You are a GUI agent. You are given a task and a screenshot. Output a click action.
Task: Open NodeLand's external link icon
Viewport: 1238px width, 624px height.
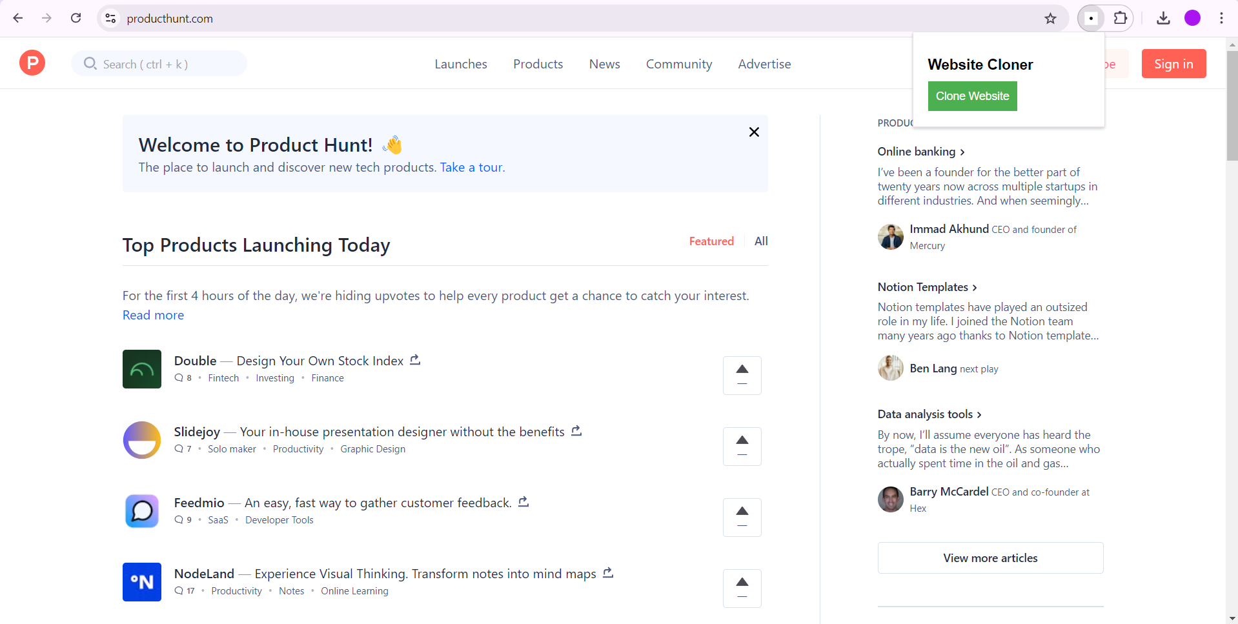[x=608, y=573]
